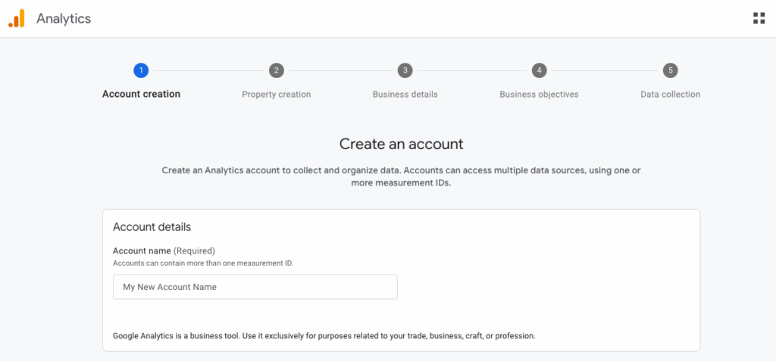Select the step 3 circle

[405, 70]
